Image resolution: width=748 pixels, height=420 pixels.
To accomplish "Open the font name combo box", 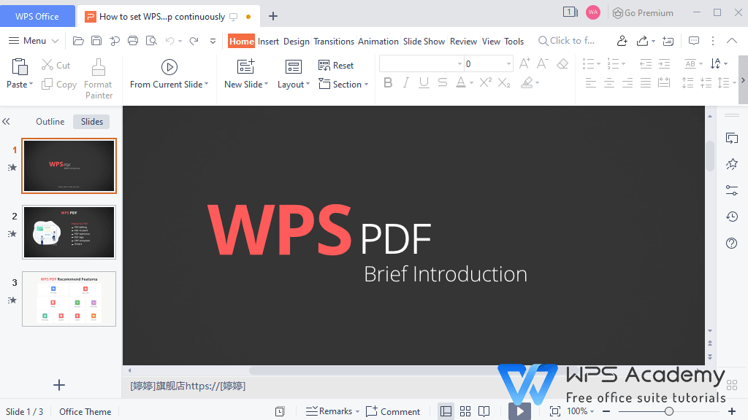I will click(x=421, y=63).
